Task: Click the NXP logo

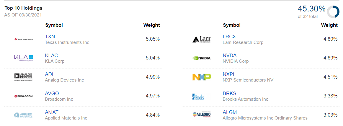Action: pyautogui.click(x=201, y=77)
